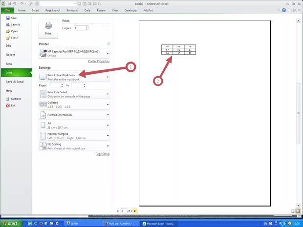Open the Help question mark icon

pos(283,10)
